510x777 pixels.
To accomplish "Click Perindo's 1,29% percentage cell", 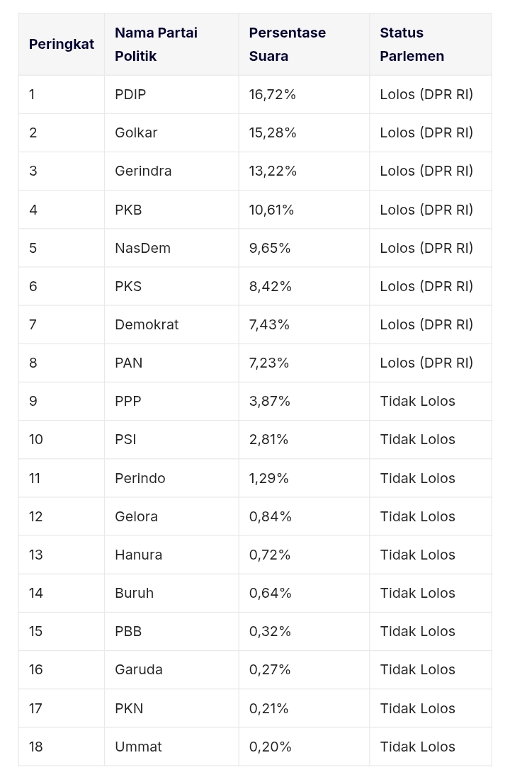I will (x=304, y=478).
